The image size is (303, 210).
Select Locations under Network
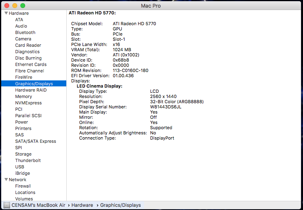[x=25, y=192]
